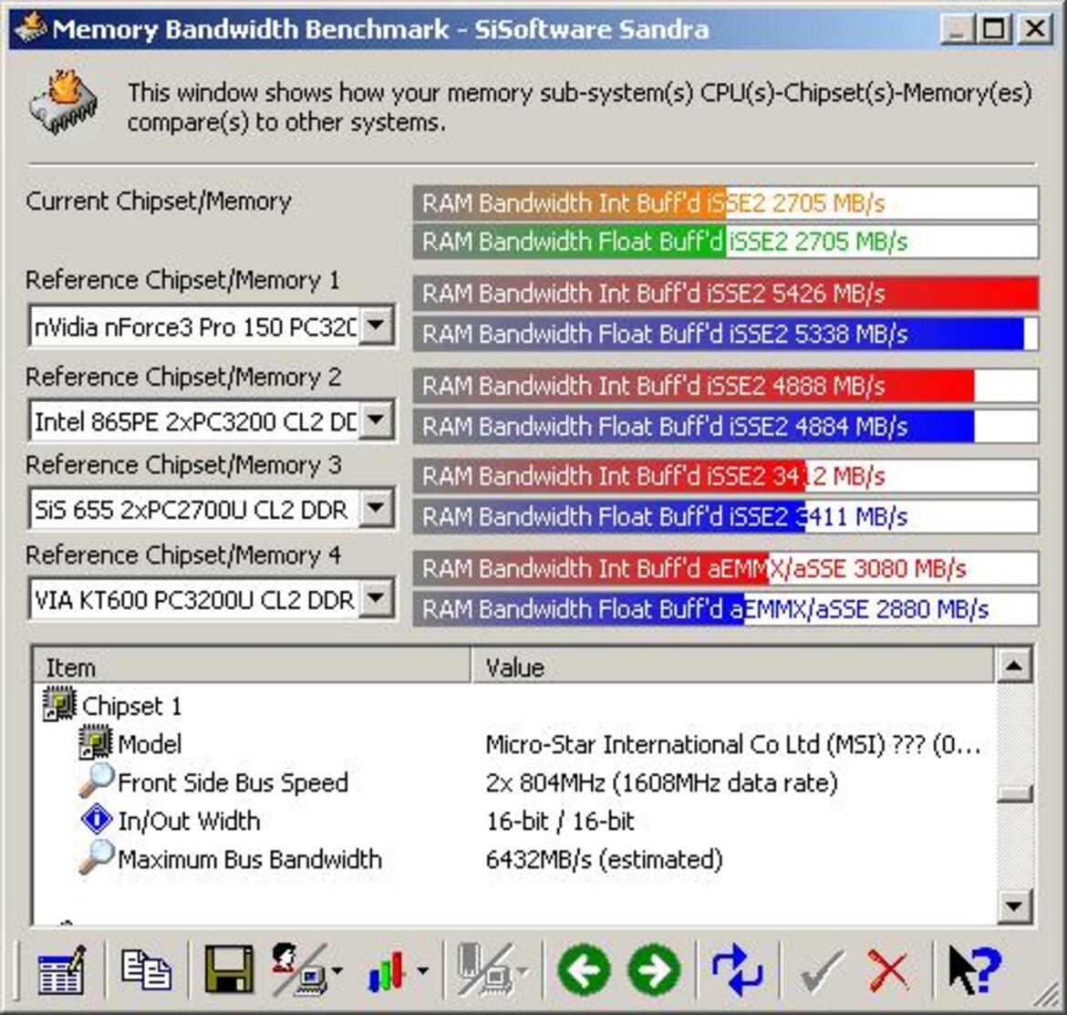Click the burning memory chip header icon
Viewport: 1067px width, 1015px height.
click(65, 102)
